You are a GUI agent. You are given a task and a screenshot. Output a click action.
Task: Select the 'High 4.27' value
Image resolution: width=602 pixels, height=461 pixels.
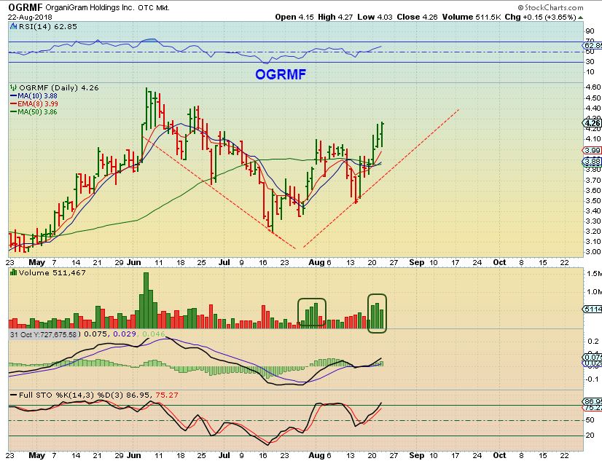click(x=335, y=17)
